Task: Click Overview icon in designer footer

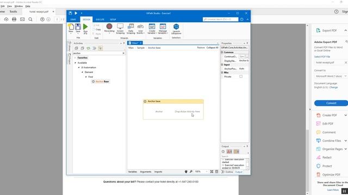Action: [x=216, y=172]
